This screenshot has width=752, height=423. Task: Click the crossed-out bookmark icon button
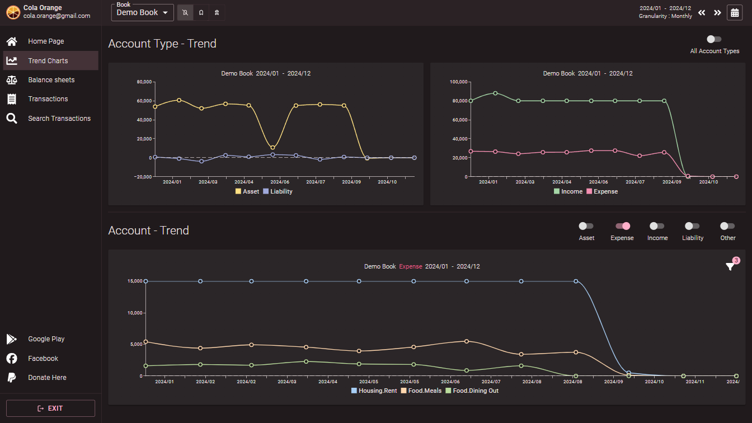(185, 12)
